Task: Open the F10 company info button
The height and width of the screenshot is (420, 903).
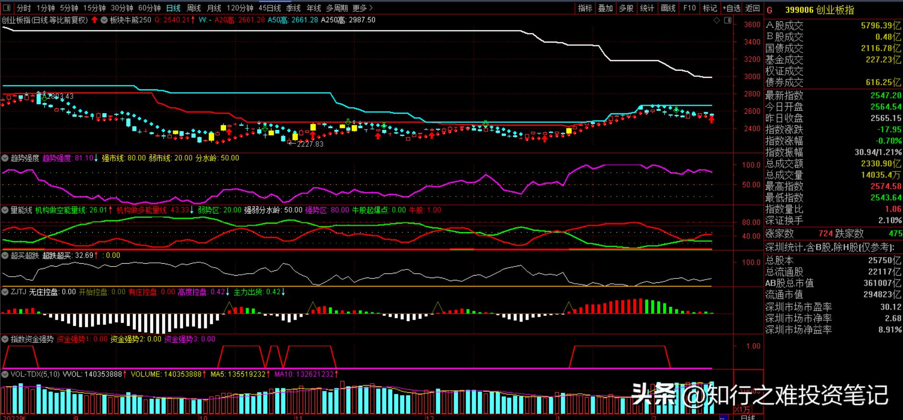Action: (689, 8)
